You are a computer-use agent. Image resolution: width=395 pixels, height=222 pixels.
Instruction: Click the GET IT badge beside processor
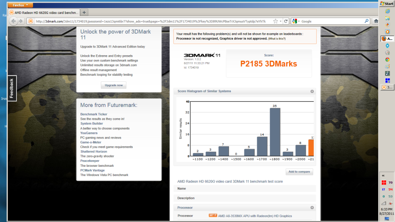coord(213,215)
